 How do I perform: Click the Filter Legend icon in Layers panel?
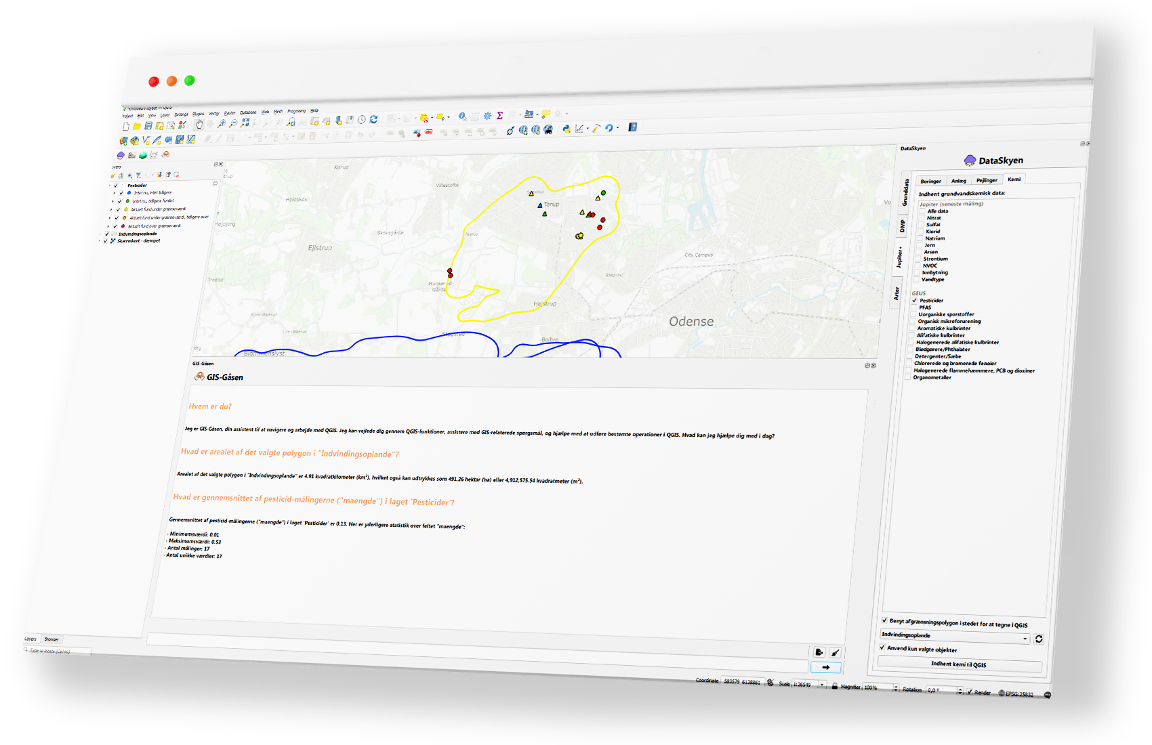click(138, 175)
